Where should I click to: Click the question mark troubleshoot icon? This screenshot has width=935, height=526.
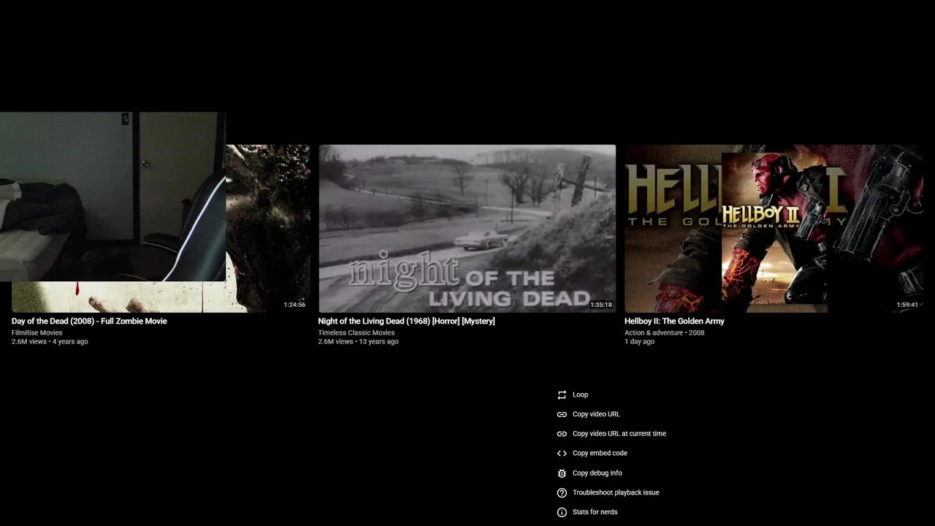click(562, 492)
